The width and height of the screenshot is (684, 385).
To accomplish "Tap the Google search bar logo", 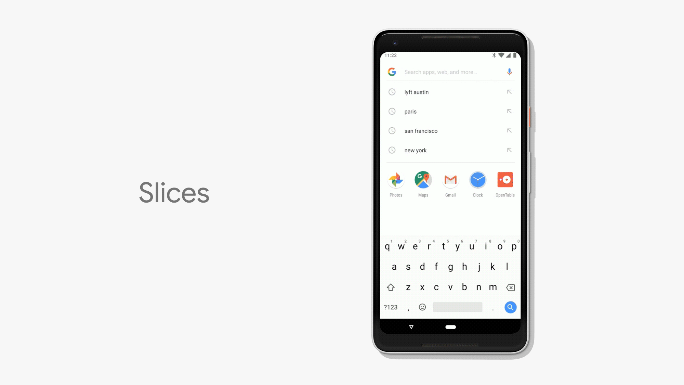I will pos(393,72).
